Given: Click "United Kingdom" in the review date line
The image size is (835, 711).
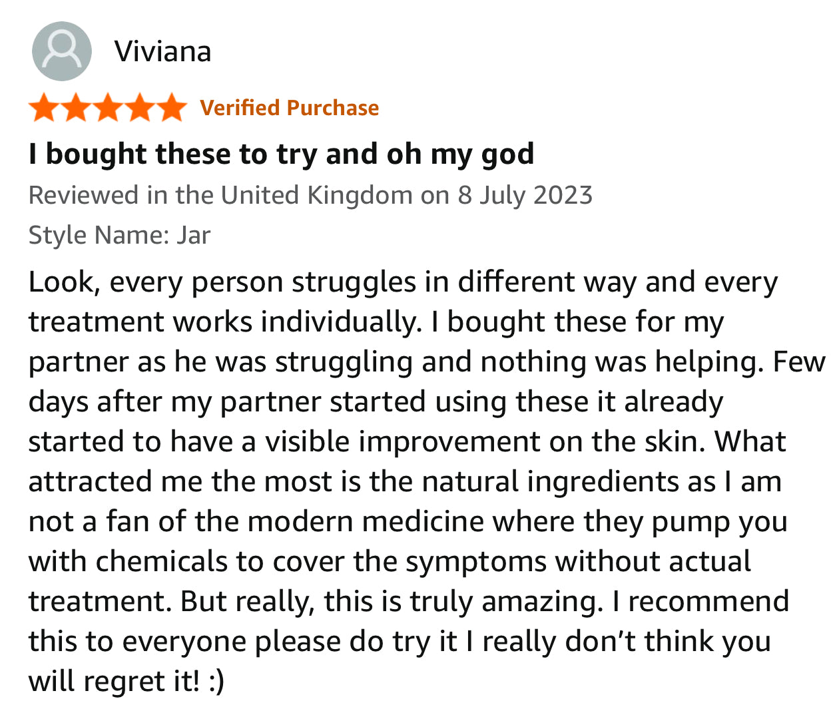Looking at the screenshot, I should click(316, 195).
